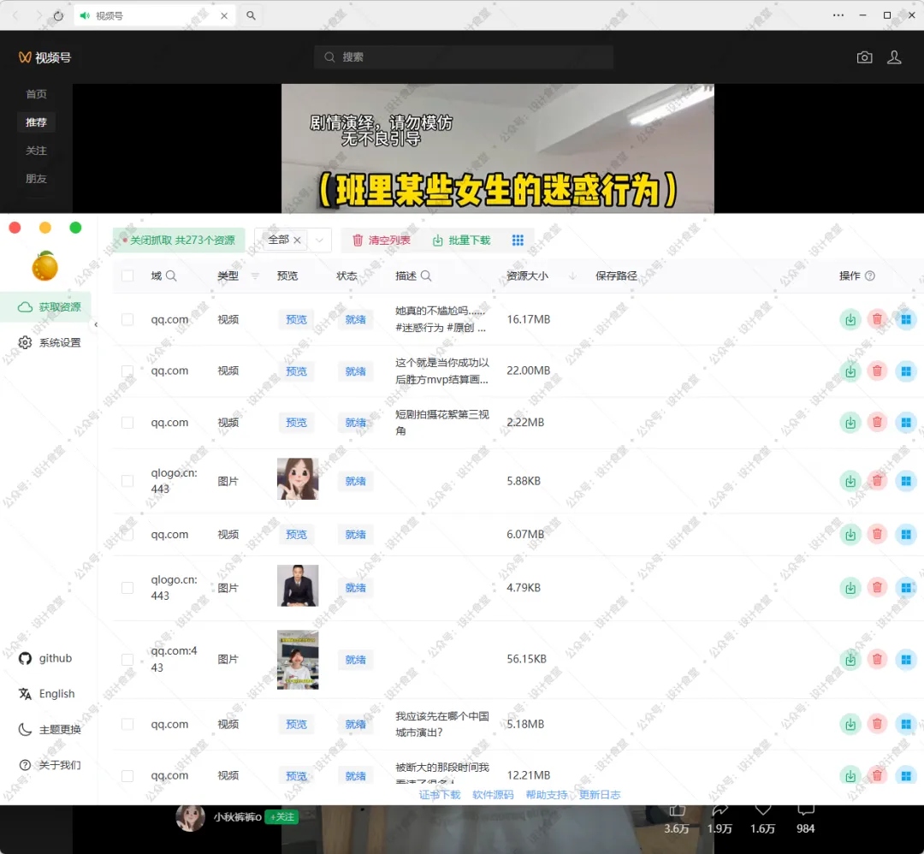Download the 16.17MB video resource
The height and width of the screenshot is (854, 924).
[x=850, y=319]
